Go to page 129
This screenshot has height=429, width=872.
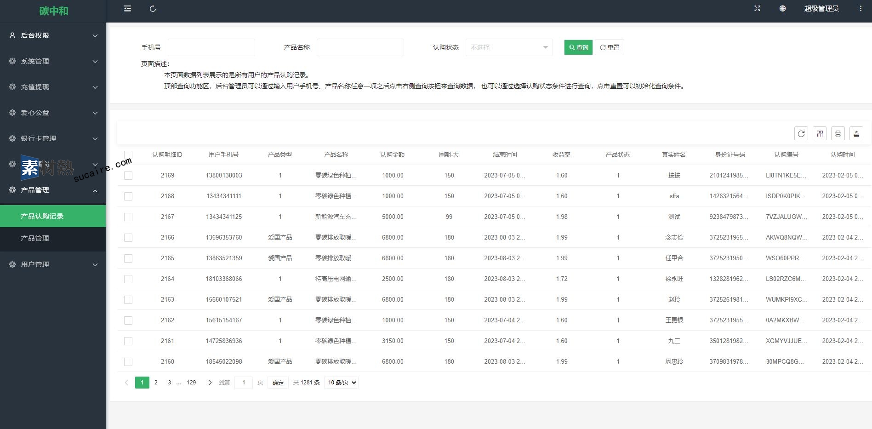192,383
